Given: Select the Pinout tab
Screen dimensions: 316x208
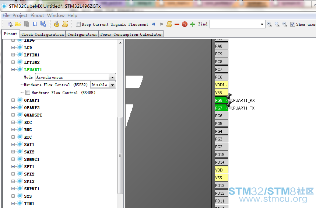Looking at the screenshot, I should (10, 34).
